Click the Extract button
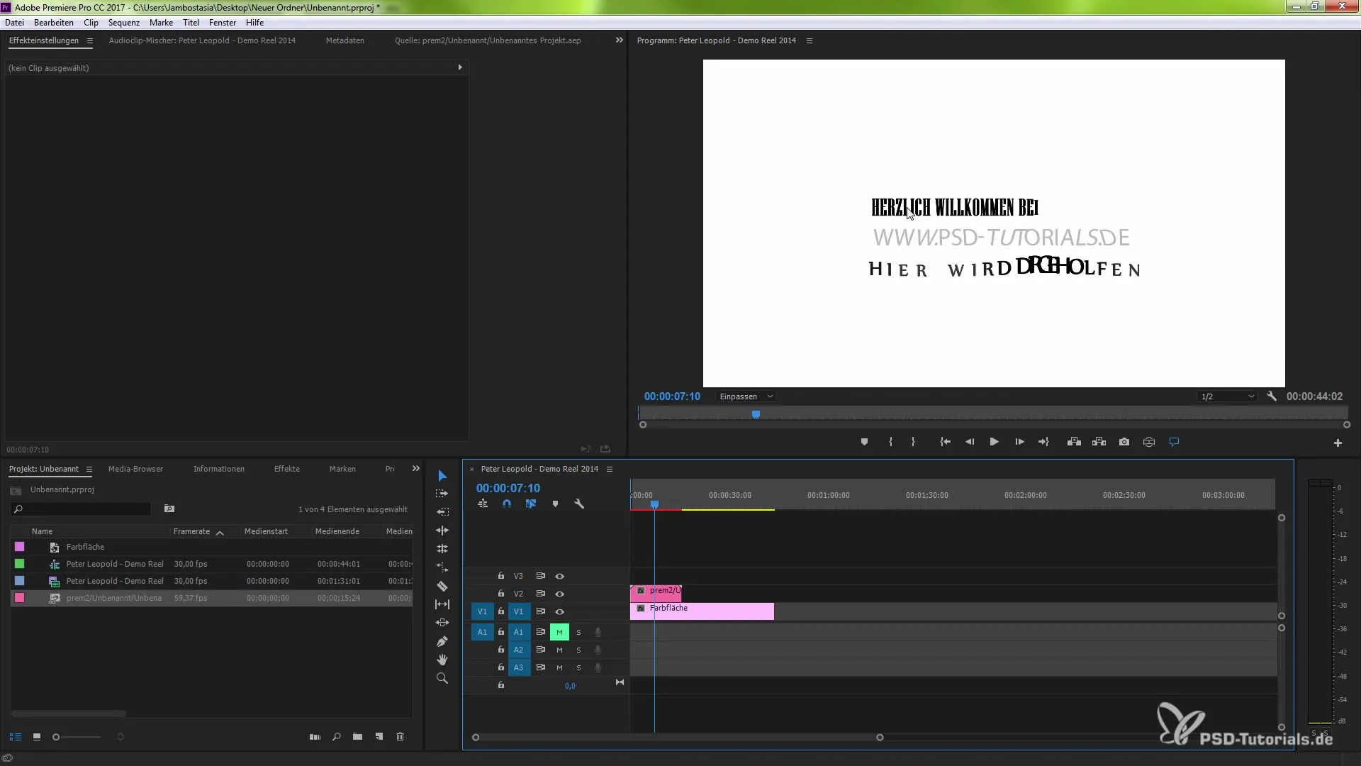The height and width of the screenshot is (766, 1361). tap(1099, 442)
